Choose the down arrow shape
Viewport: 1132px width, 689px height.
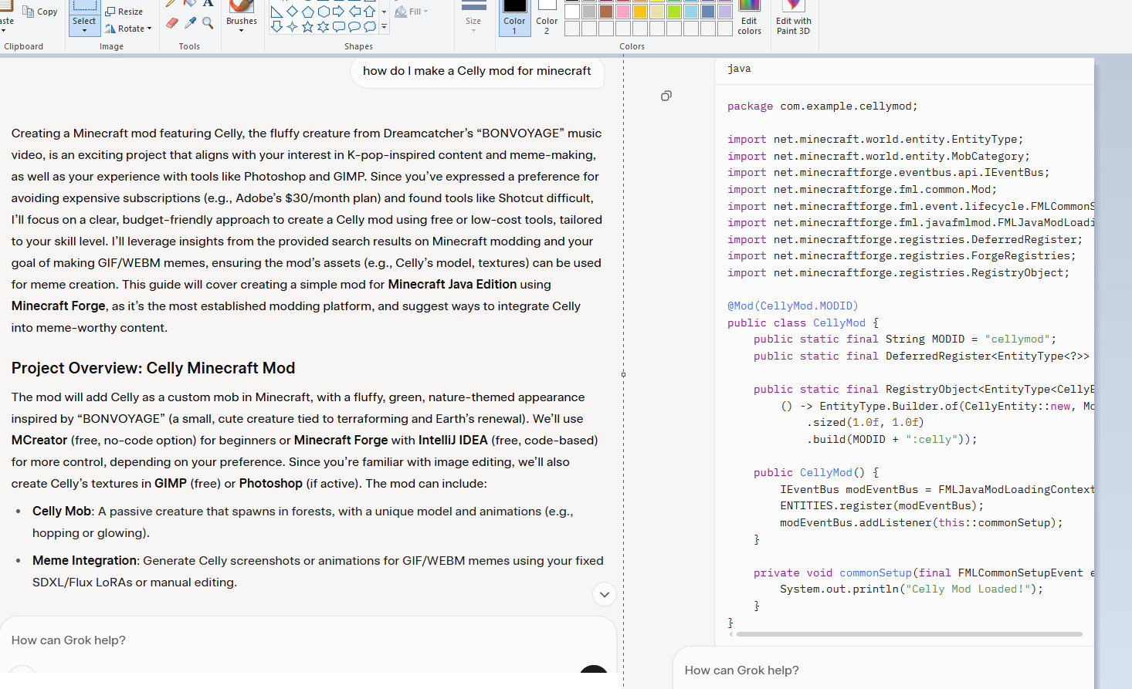click(276, 27)
